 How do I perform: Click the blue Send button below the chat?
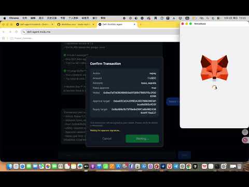185,155
